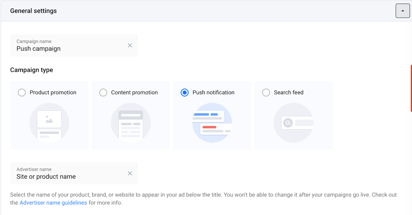Screen dimensions: 412x215
Task: Open the Advertiser name guidelines link
Action: pyautogui.click(x=53, y=203)
